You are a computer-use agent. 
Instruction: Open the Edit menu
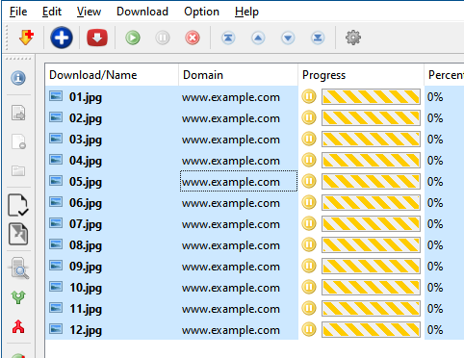pos(52,12)
